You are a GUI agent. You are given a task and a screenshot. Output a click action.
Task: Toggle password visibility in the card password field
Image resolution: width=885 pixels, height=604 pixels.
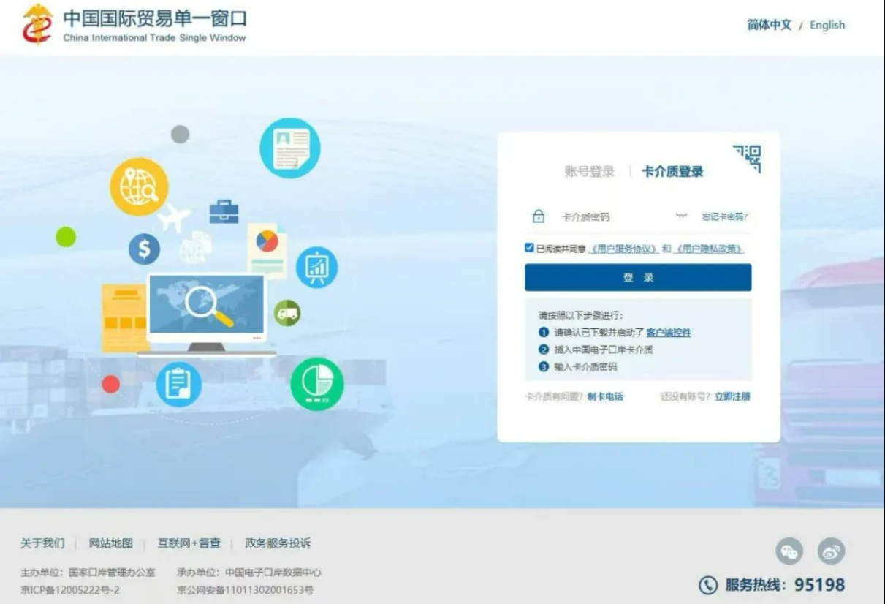pyautogui.click(x=681, y=214)
